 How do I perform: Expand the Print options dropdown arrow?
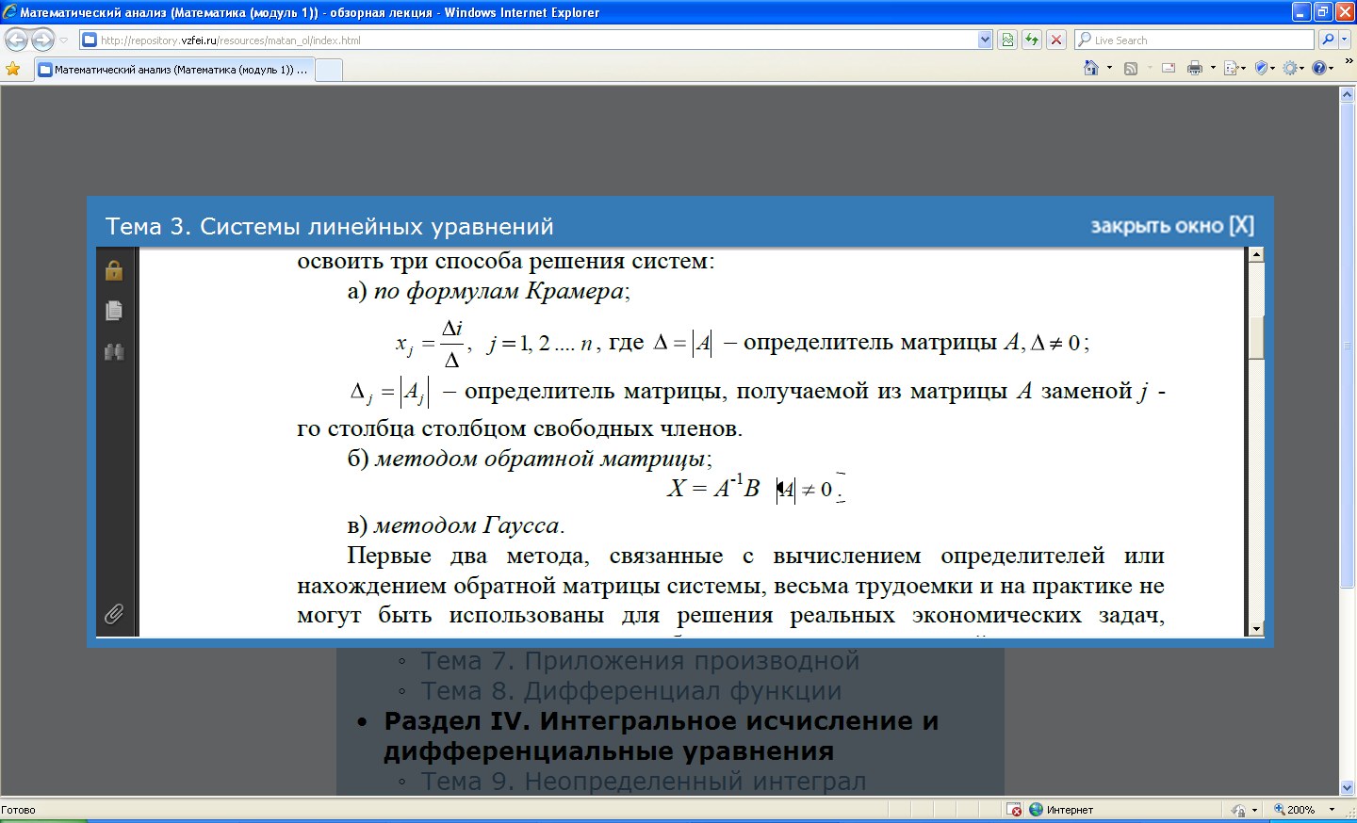coord(1213,68)
